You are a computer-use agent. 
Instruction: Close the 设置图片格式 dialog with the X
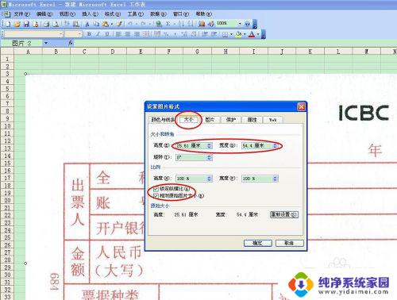click(301, 106)
